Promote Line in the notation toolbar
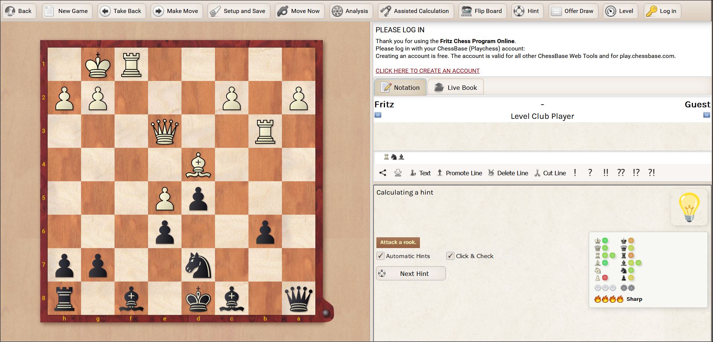Image resolution: width=713 pixels, height=342 pixels. 459,173
